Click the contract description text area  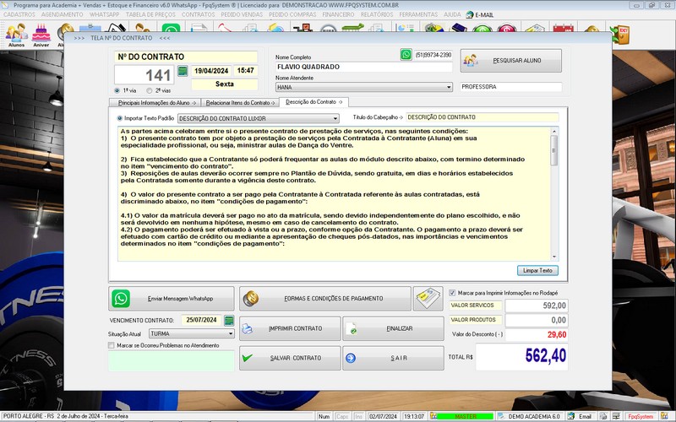tap(334, 194)
